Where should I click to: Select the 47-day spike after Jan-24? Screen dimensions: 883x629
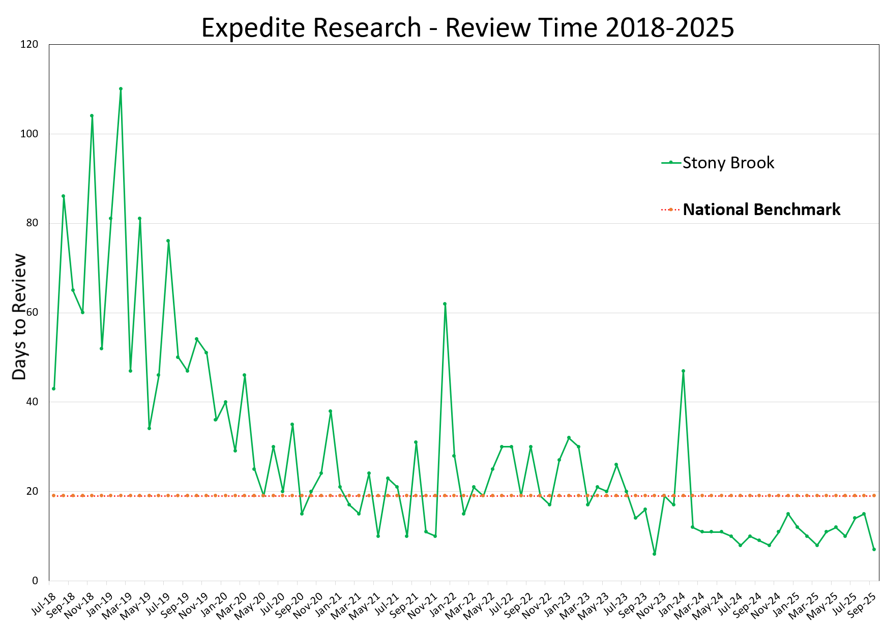coord(683,371)
